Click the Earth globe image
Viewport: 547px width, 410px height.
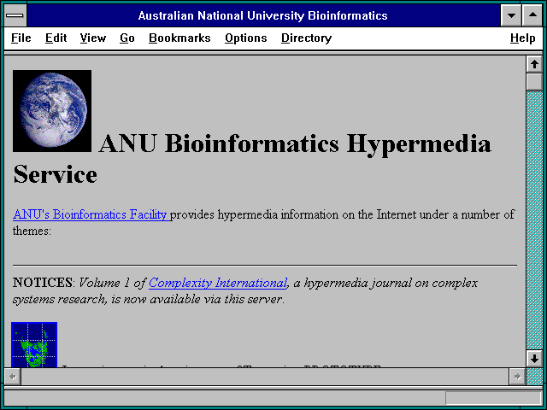point(52,111)
